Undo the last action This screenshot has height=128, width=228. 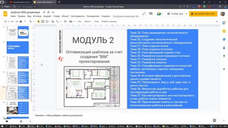pyautogui.click(x=12, y=21)
